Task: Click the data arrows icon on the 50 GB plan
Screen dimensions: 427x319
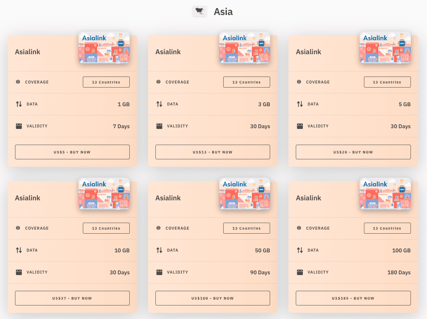Action: tap(159, 250)
